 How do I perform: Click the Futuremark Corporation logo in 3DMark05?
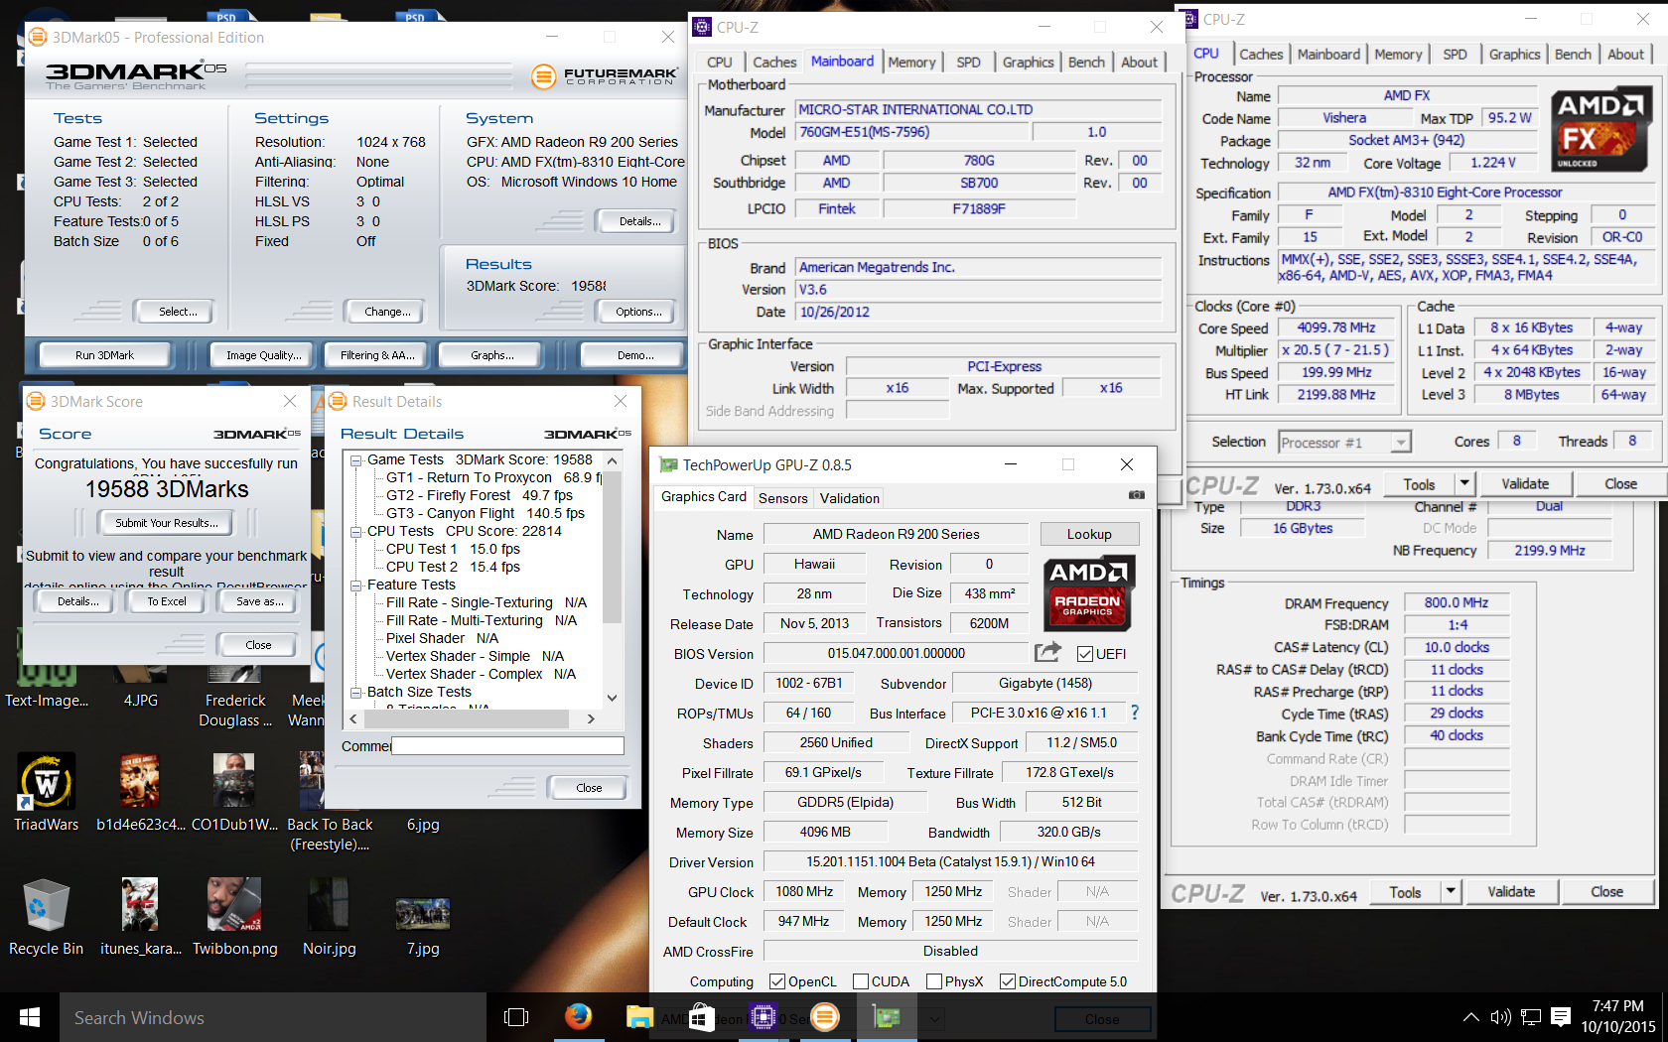(x=604, y=75)
